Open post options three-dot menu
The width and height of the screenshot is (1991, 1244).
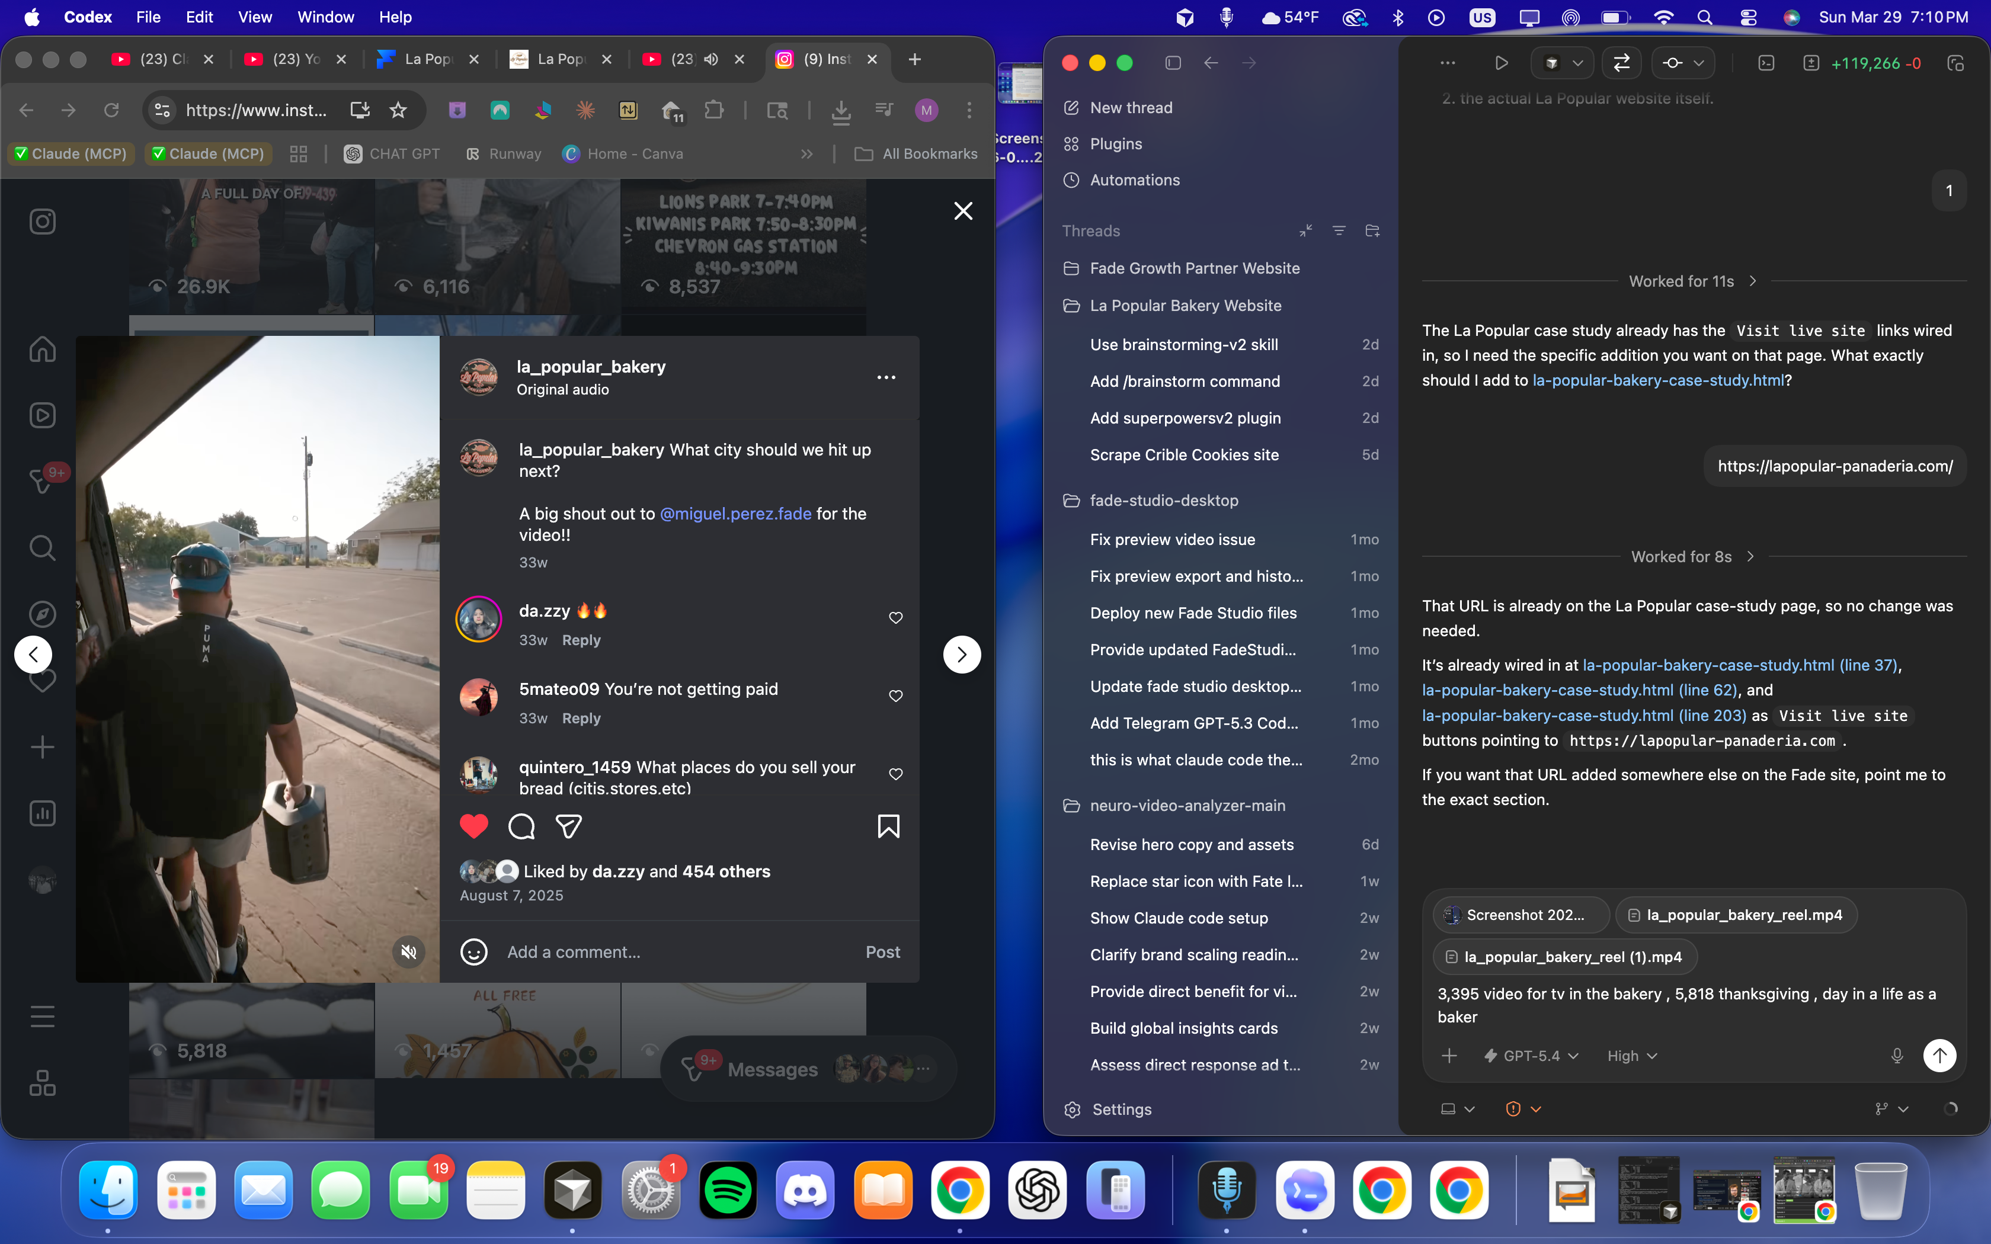(885, 378)
